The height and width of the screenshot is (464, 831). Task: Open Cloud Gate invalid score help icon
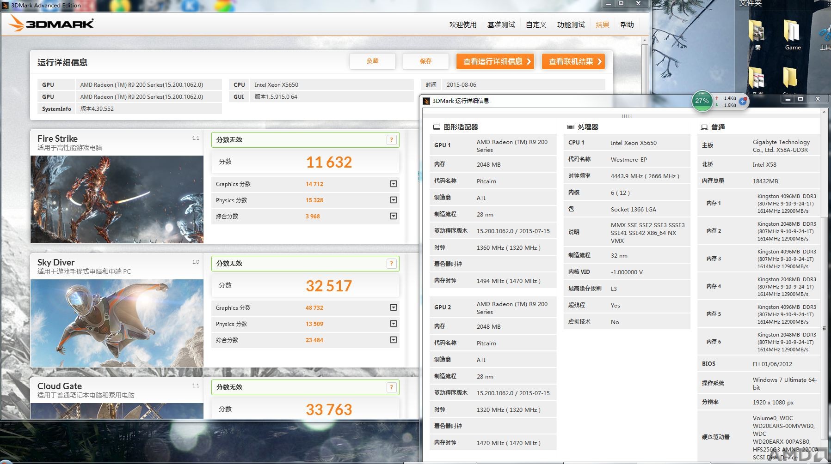(x=391, y=387)
